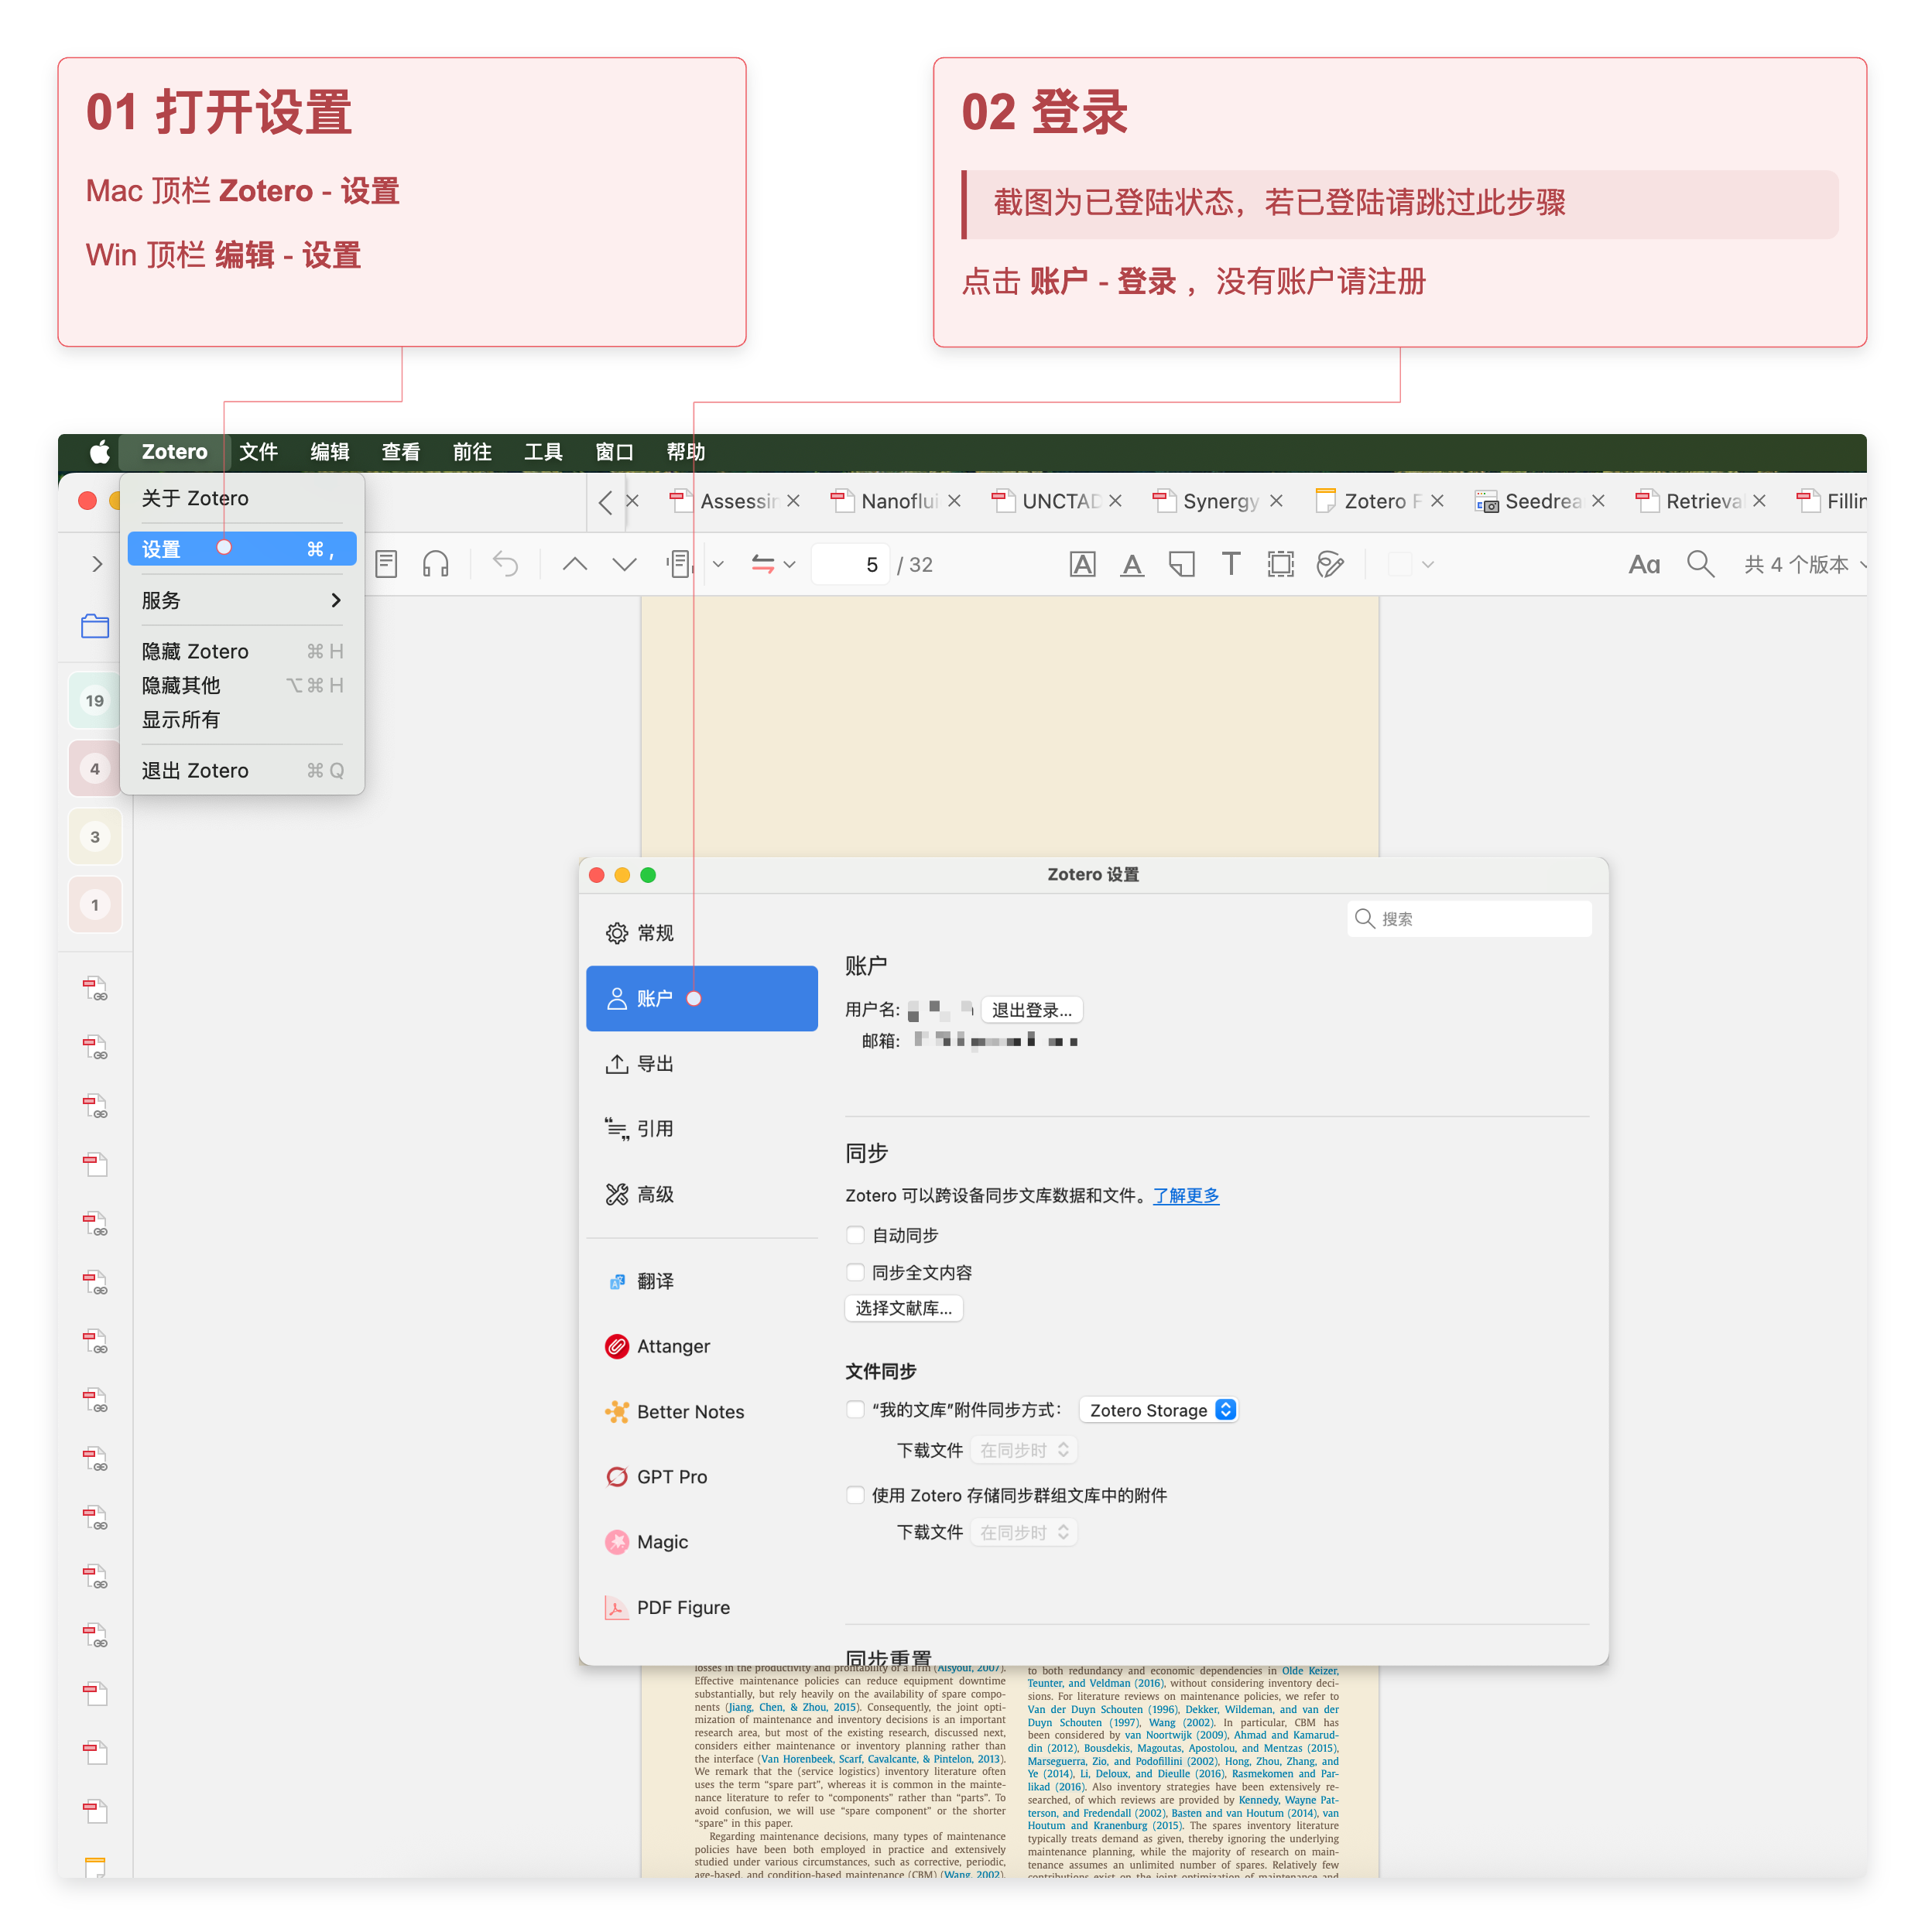The width and height of the screenshot is (1925, 1932).
Task: Select the sticky note annotation tool
Action: point(1182,564)
